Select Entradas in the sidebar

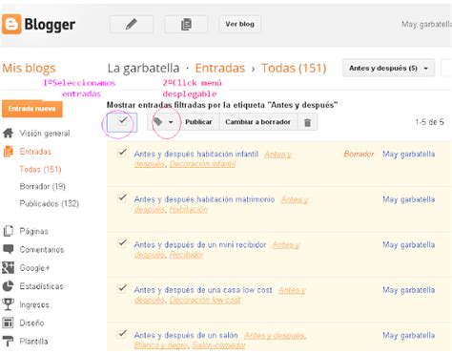(35, 152)
